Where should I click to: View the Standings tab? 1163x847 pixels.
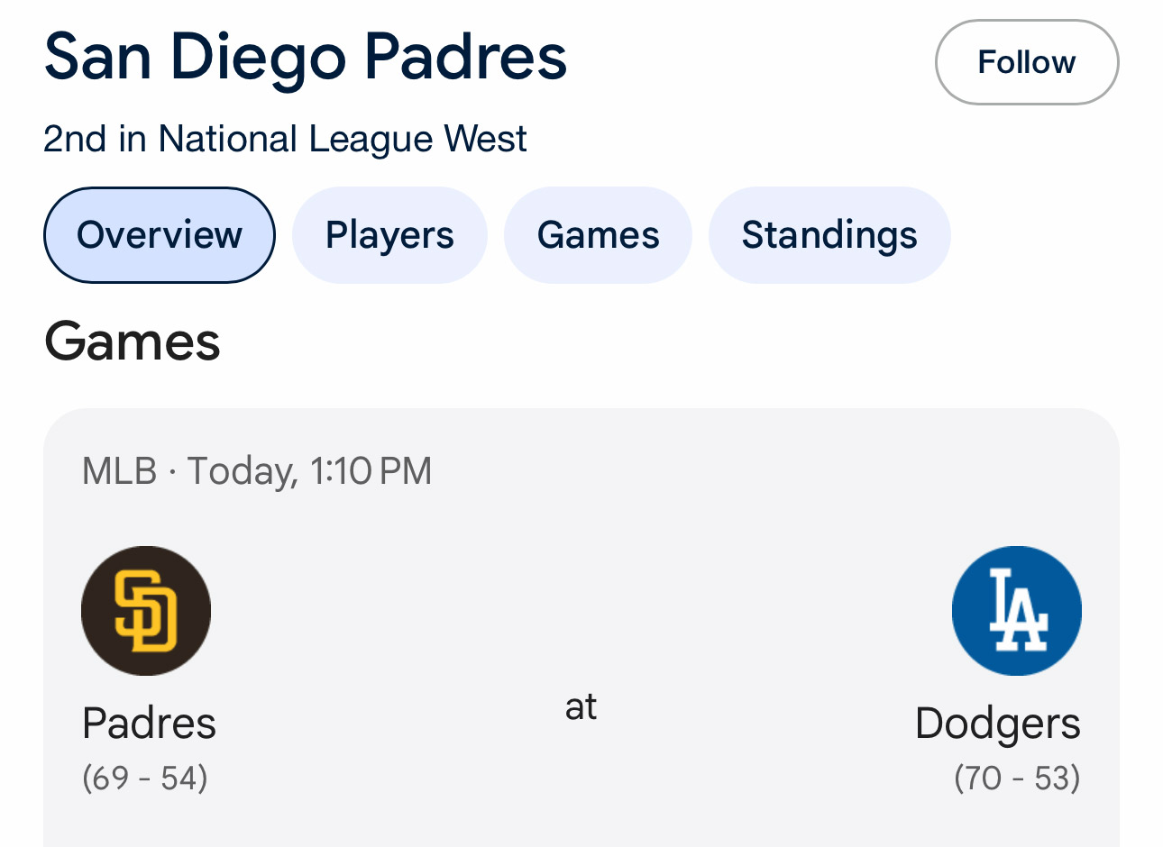pos(829,235)
